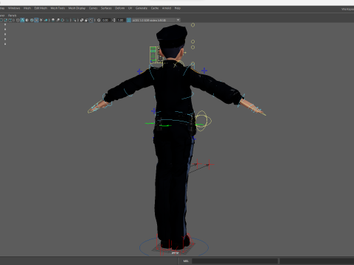Click the exposure value field
The height and width of the screenshot is (265, 354).
click(x=105, y=20)
